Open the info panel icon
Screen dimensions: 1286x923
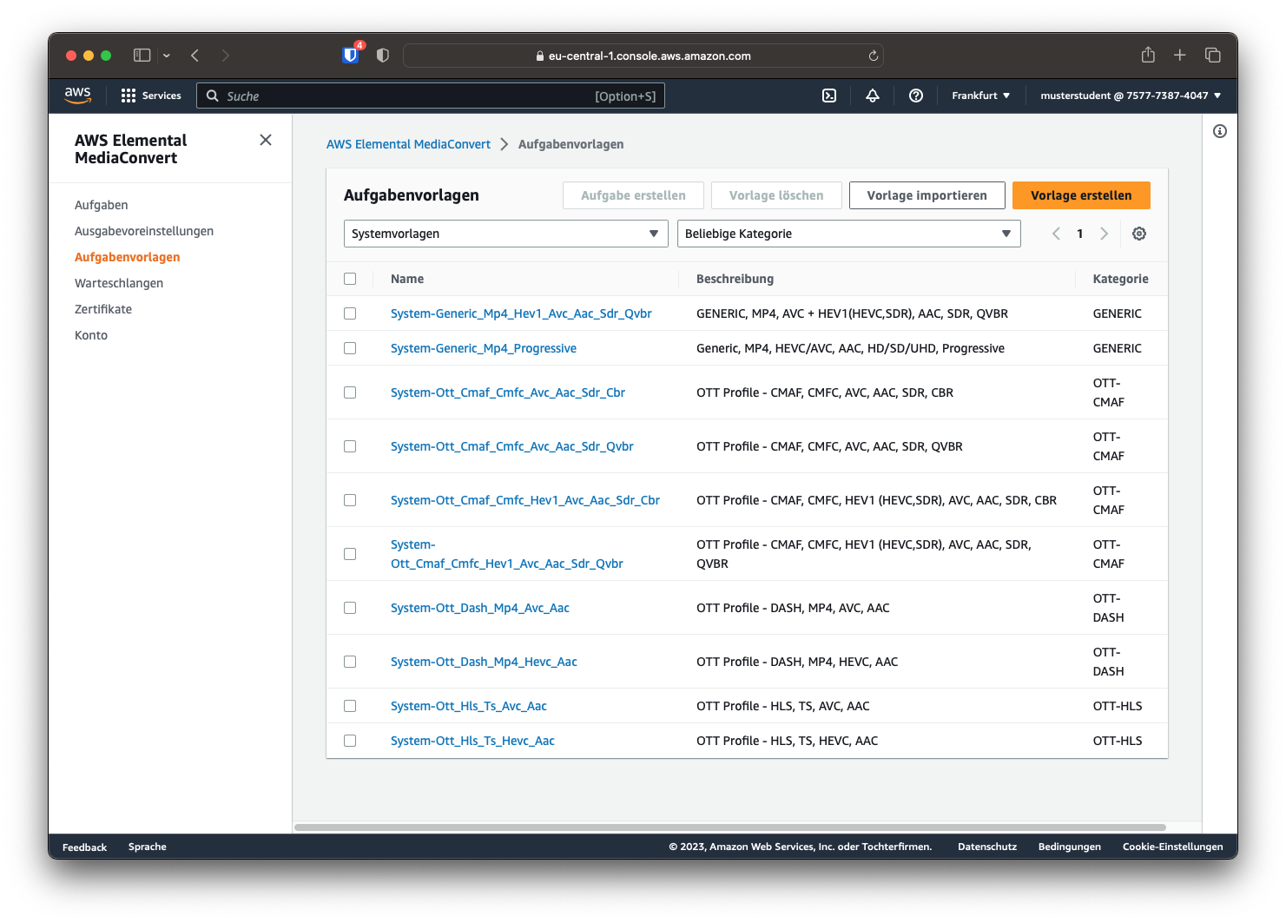pos(1220,131)
